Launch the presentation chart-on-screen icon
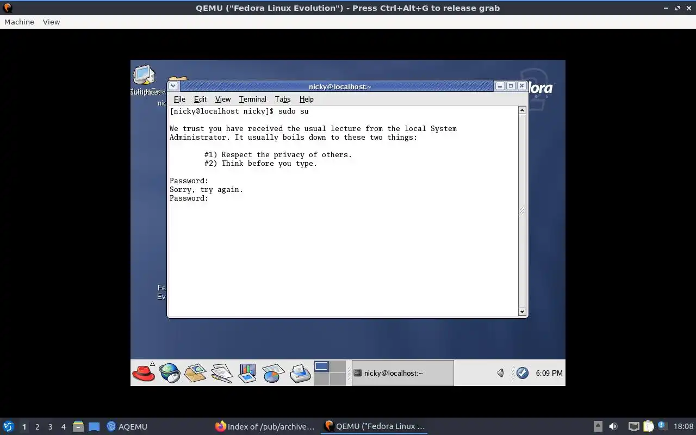This screenshot has width=696, height=435. [x=247, y=373]
